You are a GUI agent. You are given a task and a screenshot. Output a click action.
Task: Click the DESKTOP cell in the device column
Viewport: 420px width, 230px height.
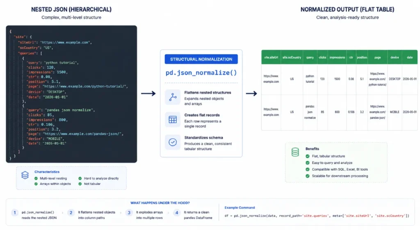[x=395, y=79]
